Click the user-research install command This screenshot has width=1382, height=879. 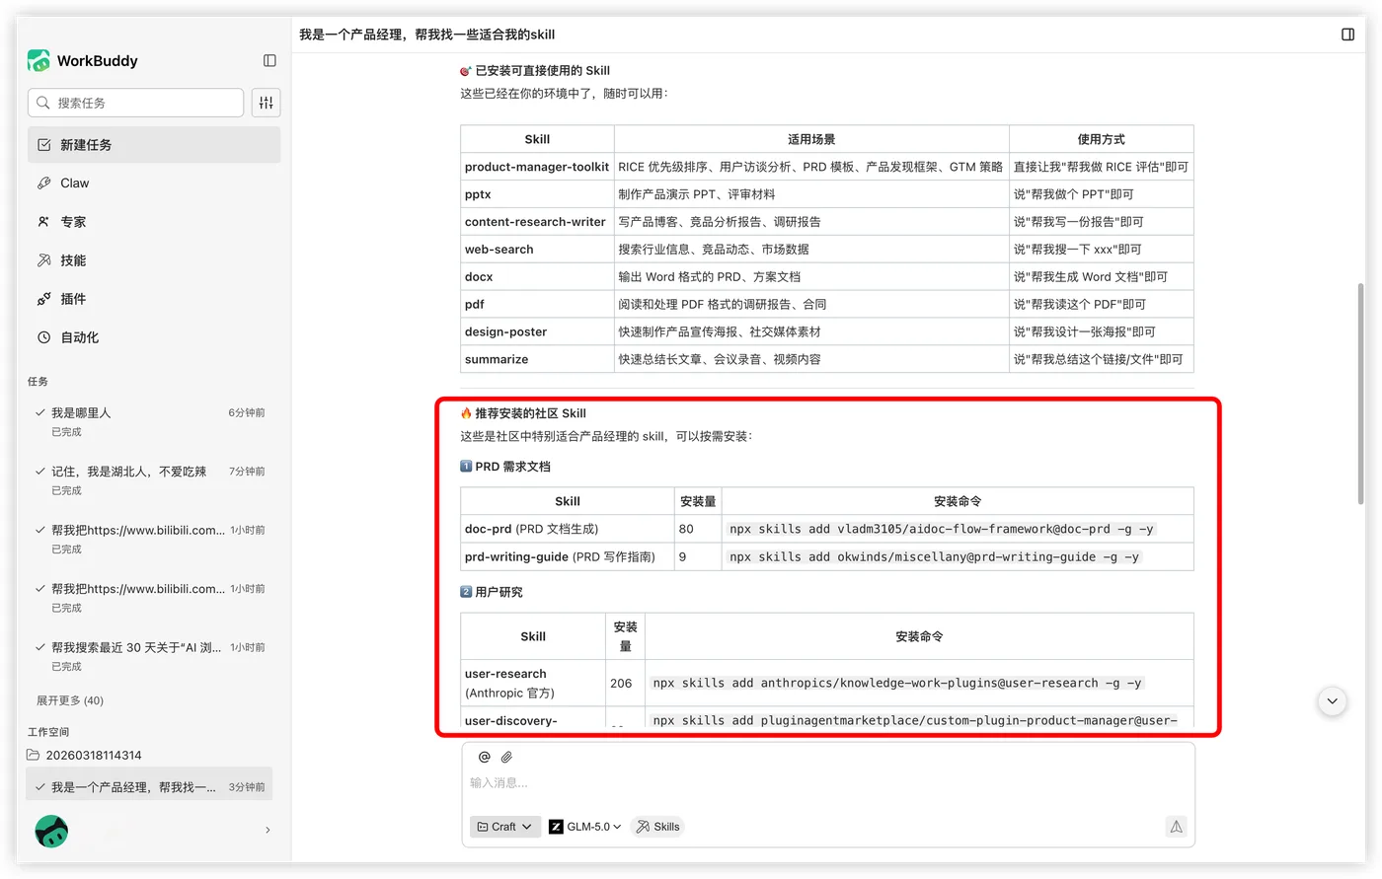[896, 684]
